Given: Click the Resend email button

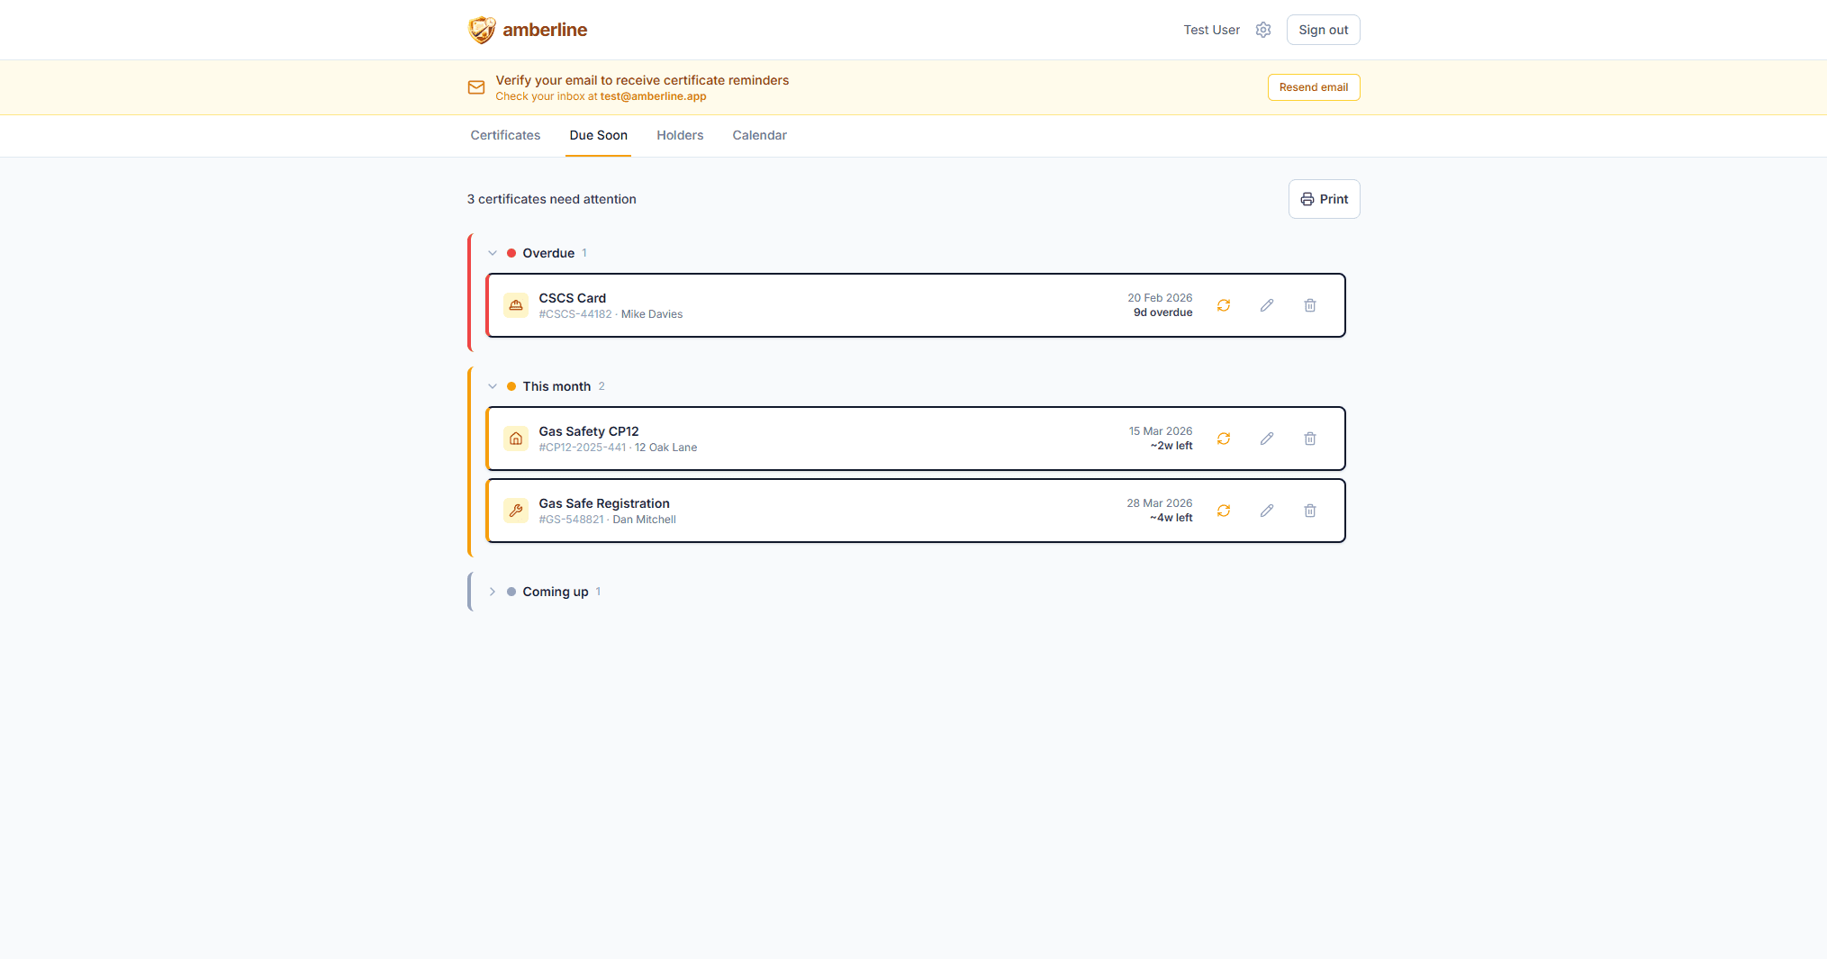Looking at the screenshot, I should [x=1314, y=87].
